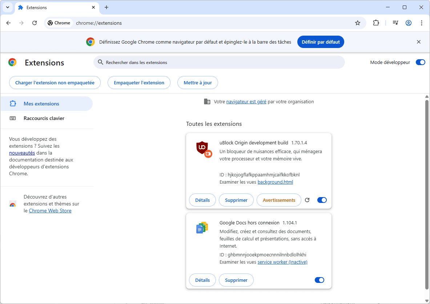The image size is (430, 304).
Task: Toggle uBlock Origin extension off
Action: coord(322,200)
